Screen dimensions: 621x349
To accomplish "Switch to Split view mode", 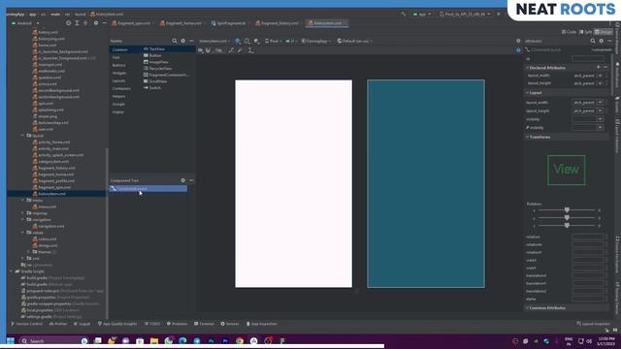I will [x=586, y=32].
